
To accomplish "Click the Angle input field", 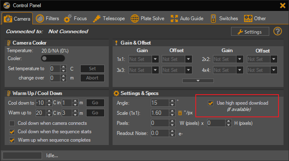I will click(160, 103).
